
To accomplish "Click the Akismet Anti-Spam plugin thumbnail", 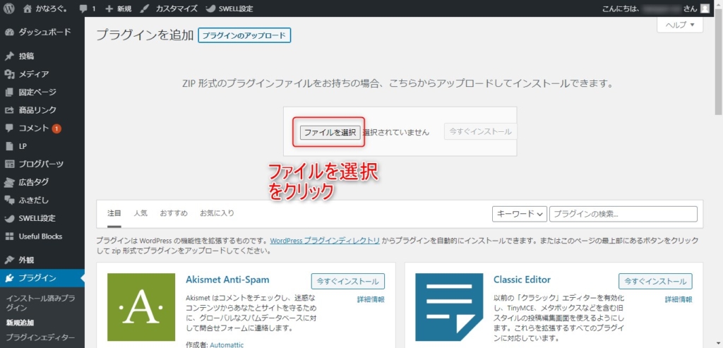I will [x=141, y=307].
